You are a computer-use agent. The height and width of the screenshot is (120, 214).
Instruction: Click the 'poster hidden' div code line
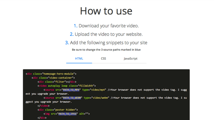58,110
